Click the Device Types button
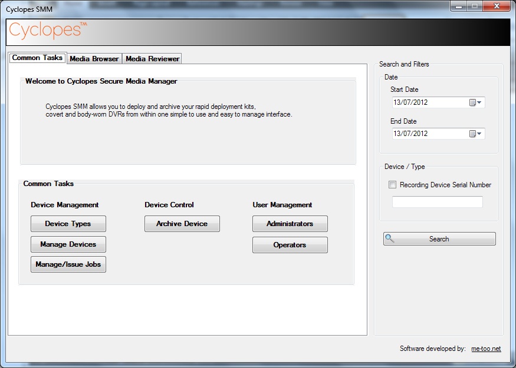 click(x=68, y=224)
